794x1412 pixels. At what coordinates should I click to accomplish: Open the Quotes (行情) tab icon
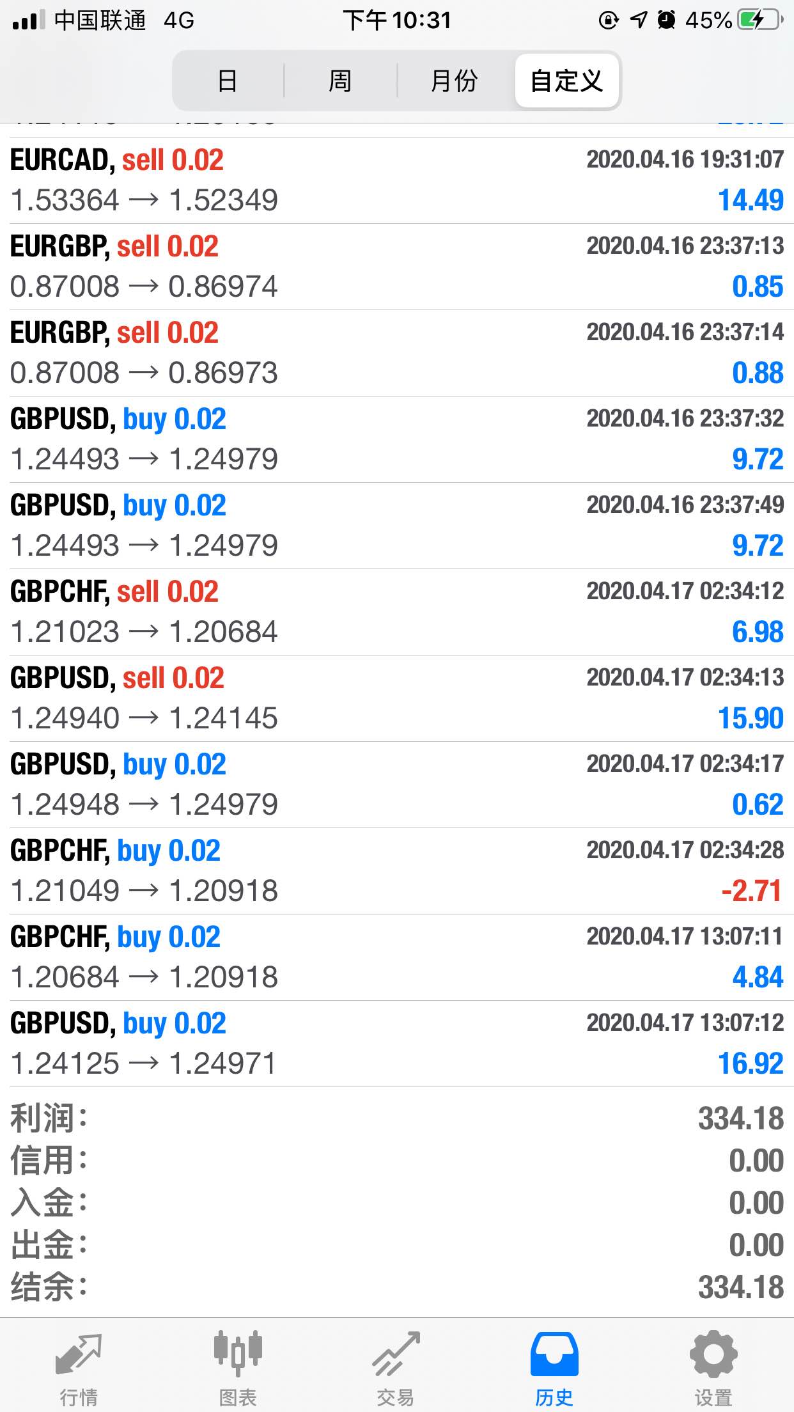tap(79, 1354)
